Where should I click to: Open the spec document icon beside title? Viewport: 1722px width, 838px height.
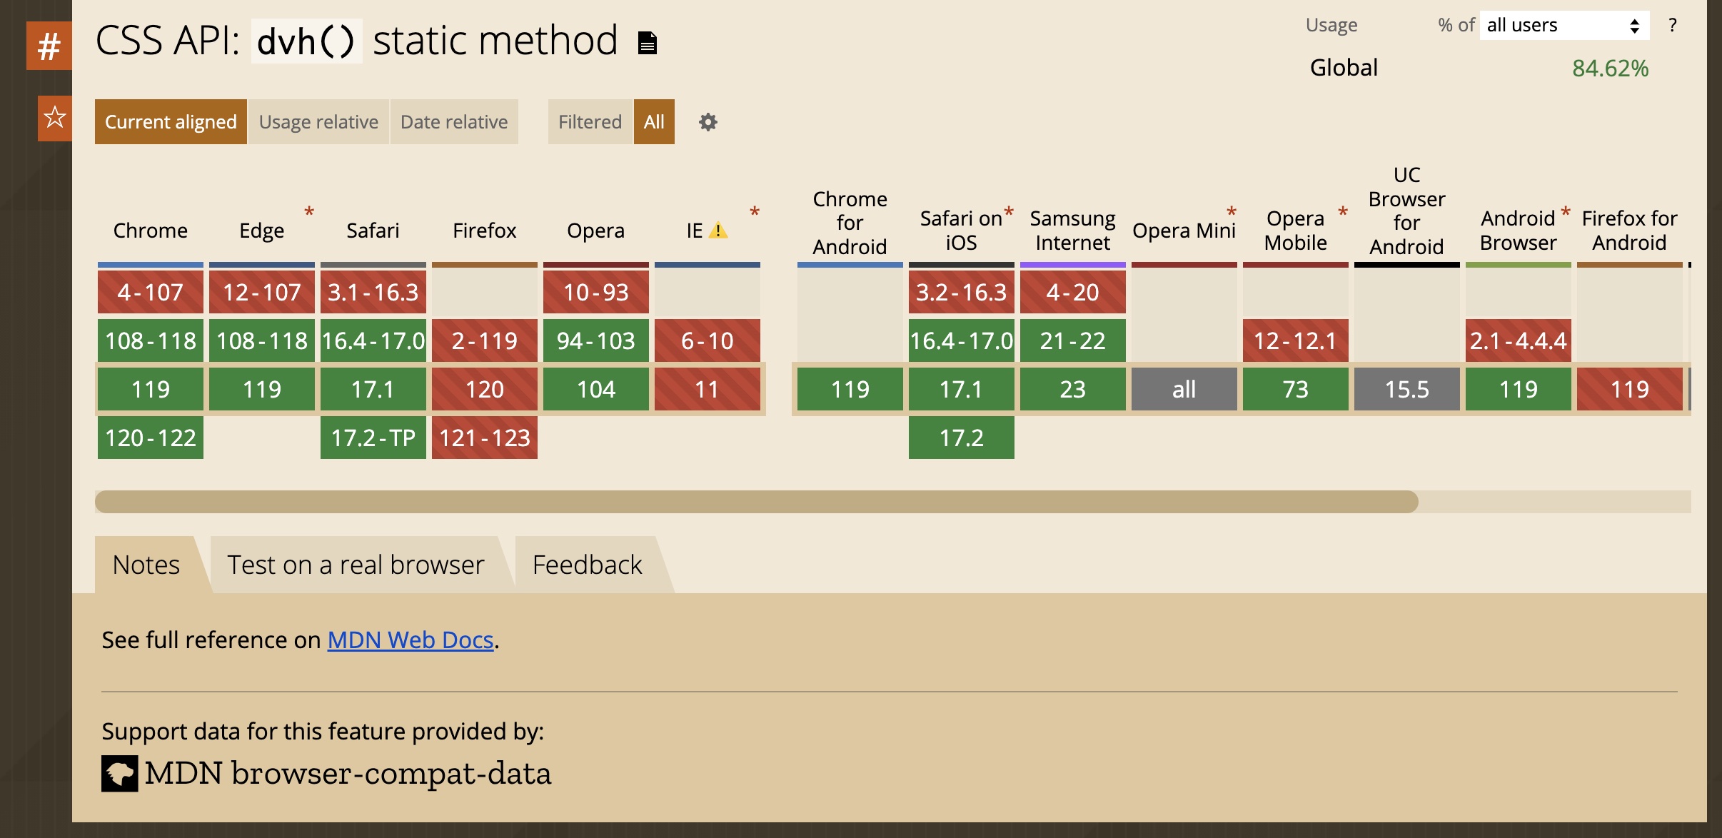point(647,43)
